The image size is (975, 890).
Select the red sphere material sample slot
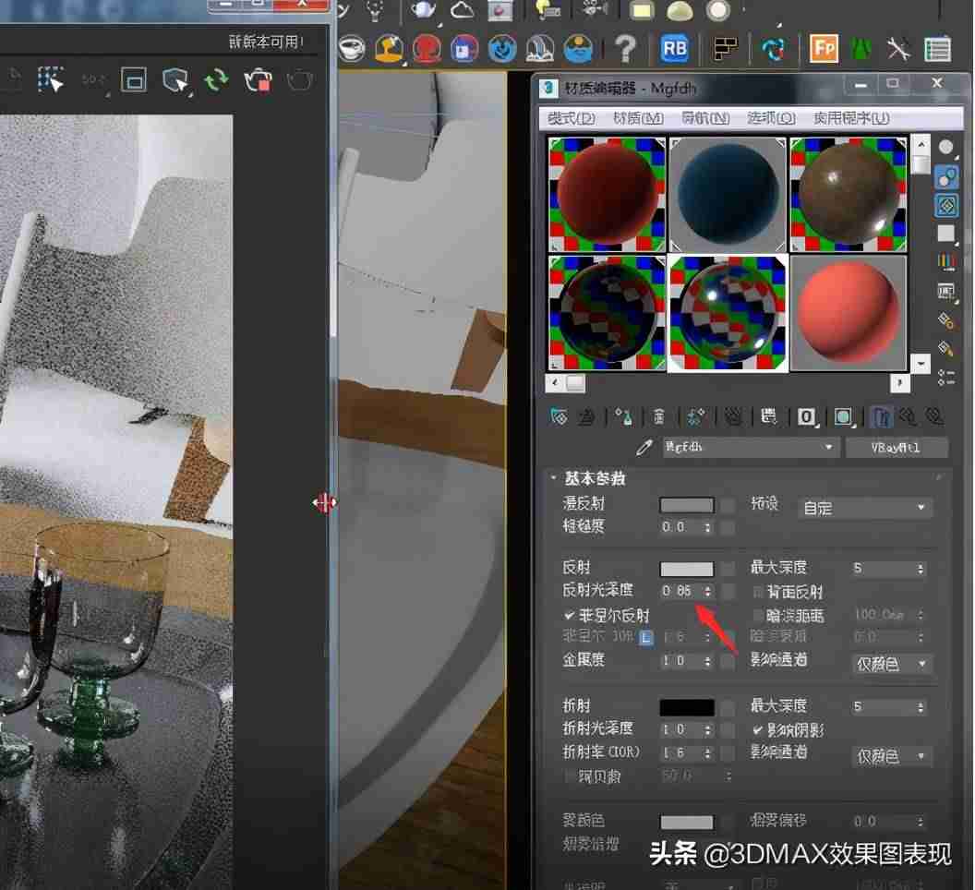pos(607,194)
